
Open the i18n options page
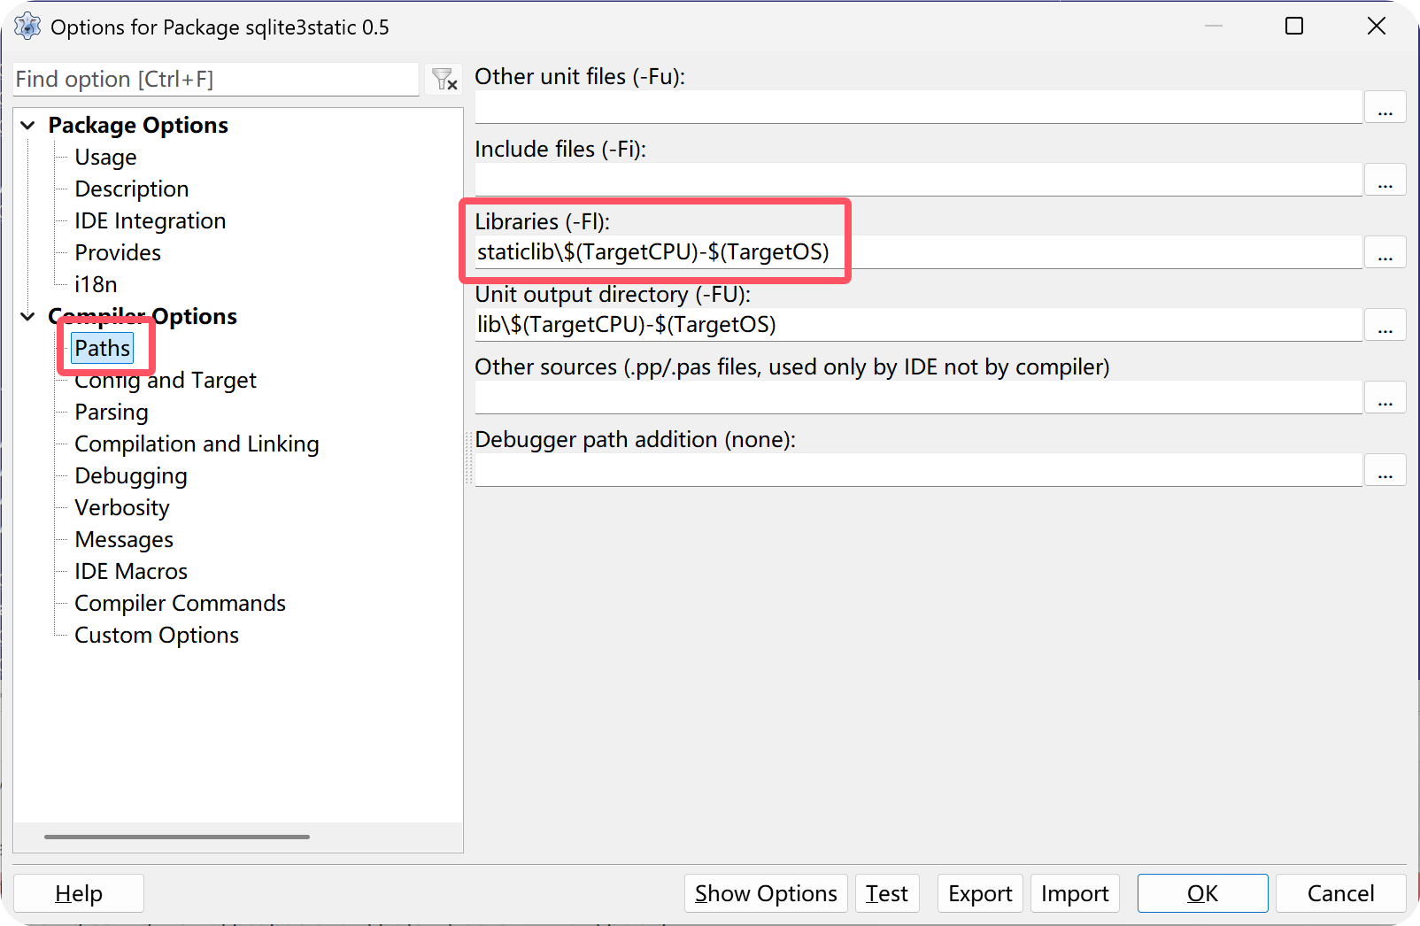96,285
